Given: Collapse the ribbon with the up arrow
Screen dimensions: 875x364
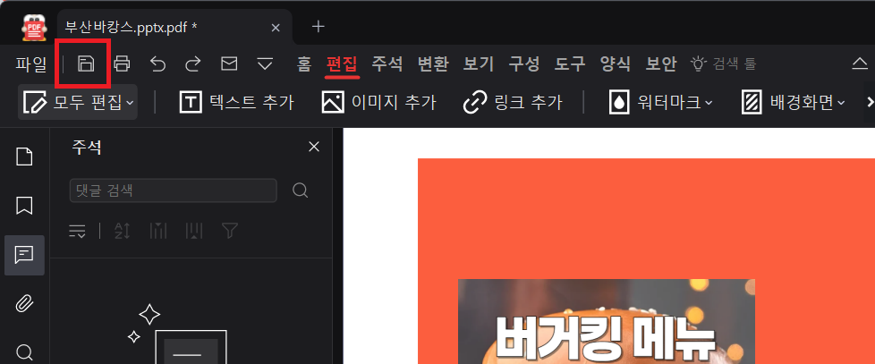Looking at the screenshot, I should coord(860,64).
